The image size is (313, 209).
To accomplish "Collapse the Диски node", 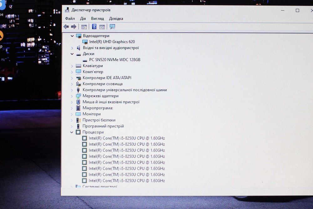I will click(x=72, y=54).
